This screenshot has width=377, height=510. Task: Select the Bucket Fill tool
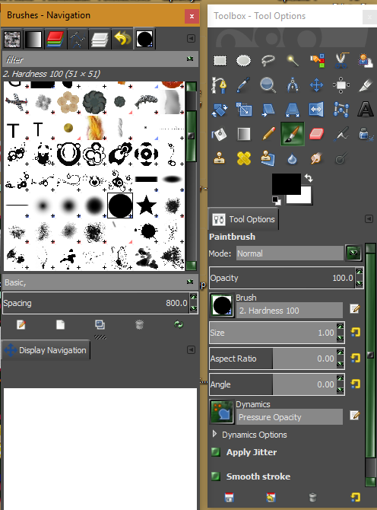219,134
